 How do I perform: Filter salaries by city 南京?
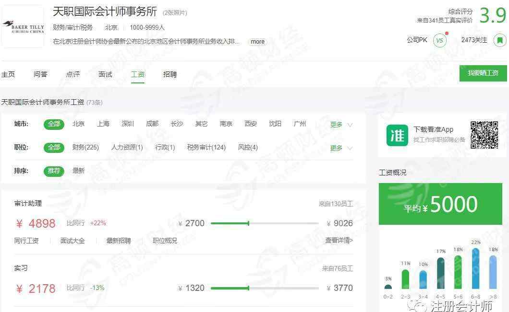[226, 124]
